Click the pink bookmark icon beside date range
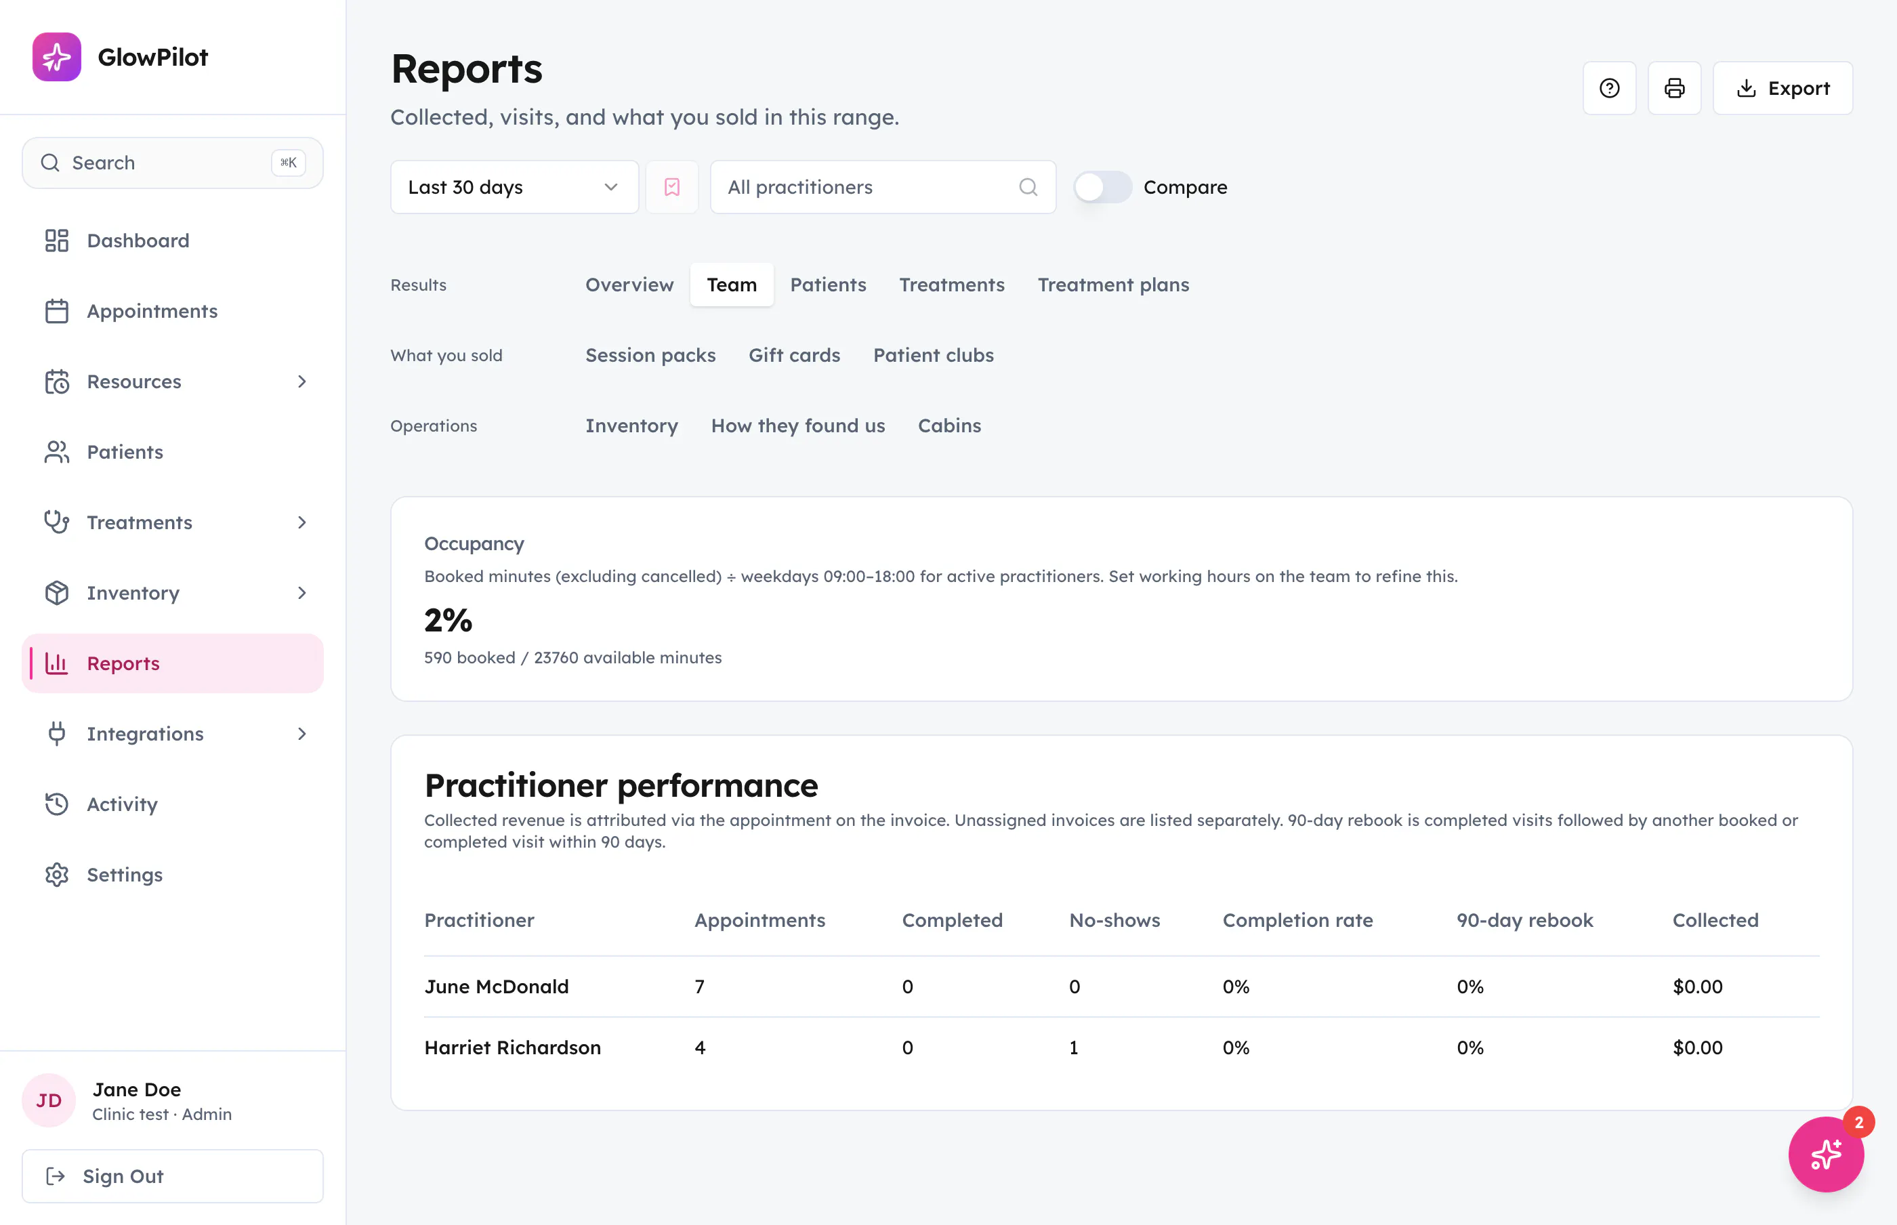The width and height of the screenshot is (1897, 1225). tap(672, 187)
